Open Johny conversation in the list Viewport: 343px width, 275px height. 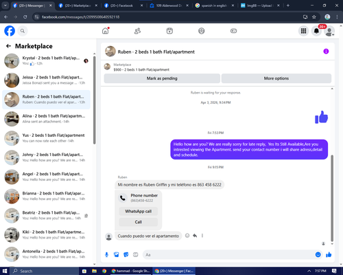tap(46, 157)
